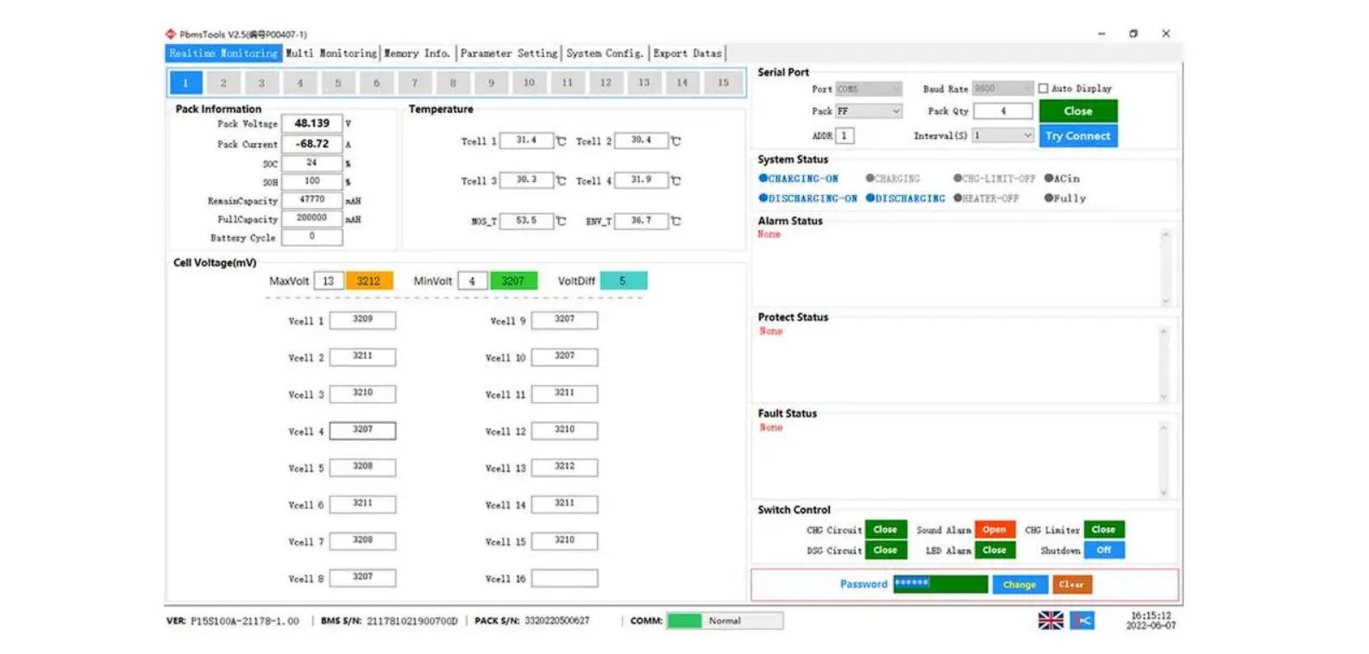
Task: Click the cyan VoltDiff value box
Action: (624, 280)
